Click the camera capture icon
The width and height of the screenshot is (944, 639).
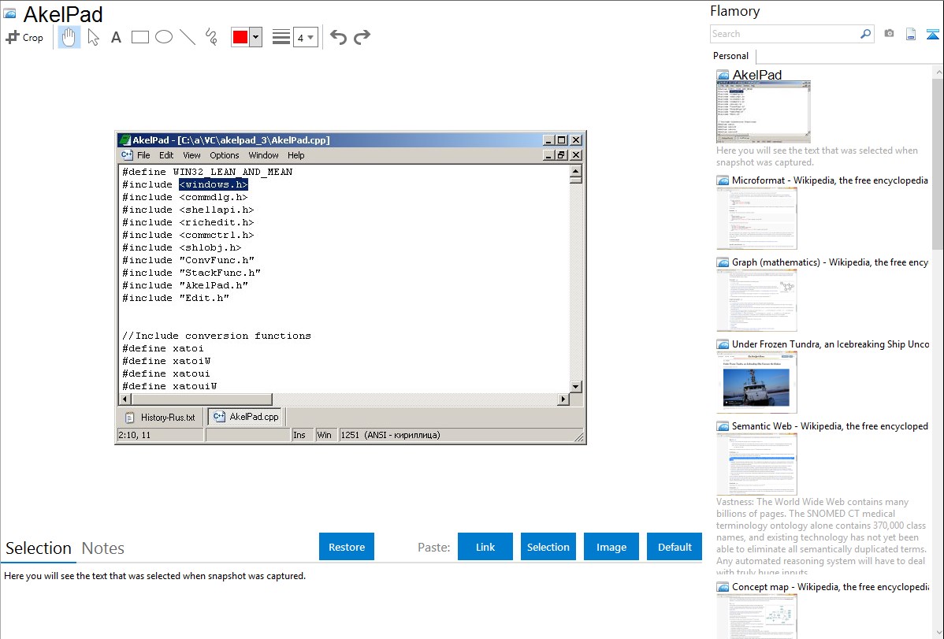[889, 34]
